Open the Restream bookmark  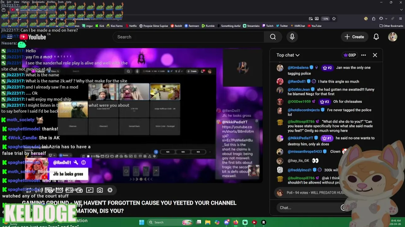pyautogui.click(x=192, y=26)
